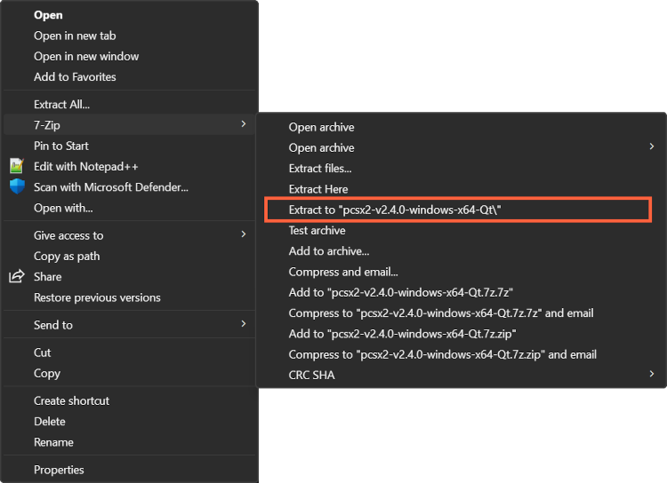Select Open in new window
The height and width of the screenshot is (483, 667).
[x=129, y=56]
